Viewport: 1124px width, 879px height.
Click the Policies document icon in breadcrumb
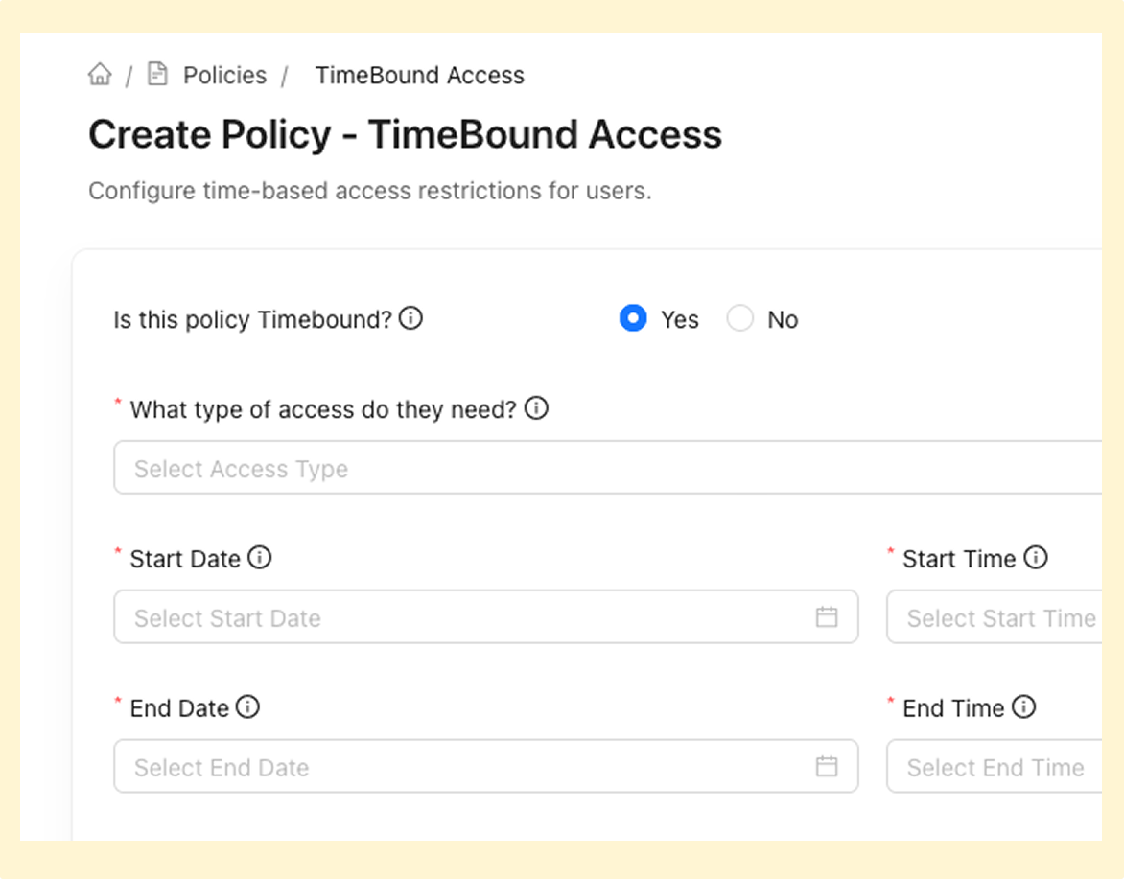pos(157,74)
